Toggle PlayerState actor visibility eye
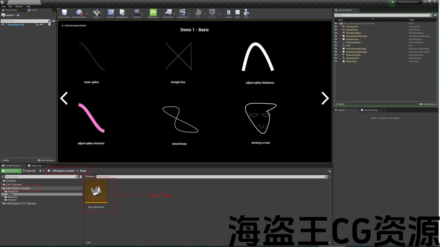This screenshot has width=440, height=247. 336,61
